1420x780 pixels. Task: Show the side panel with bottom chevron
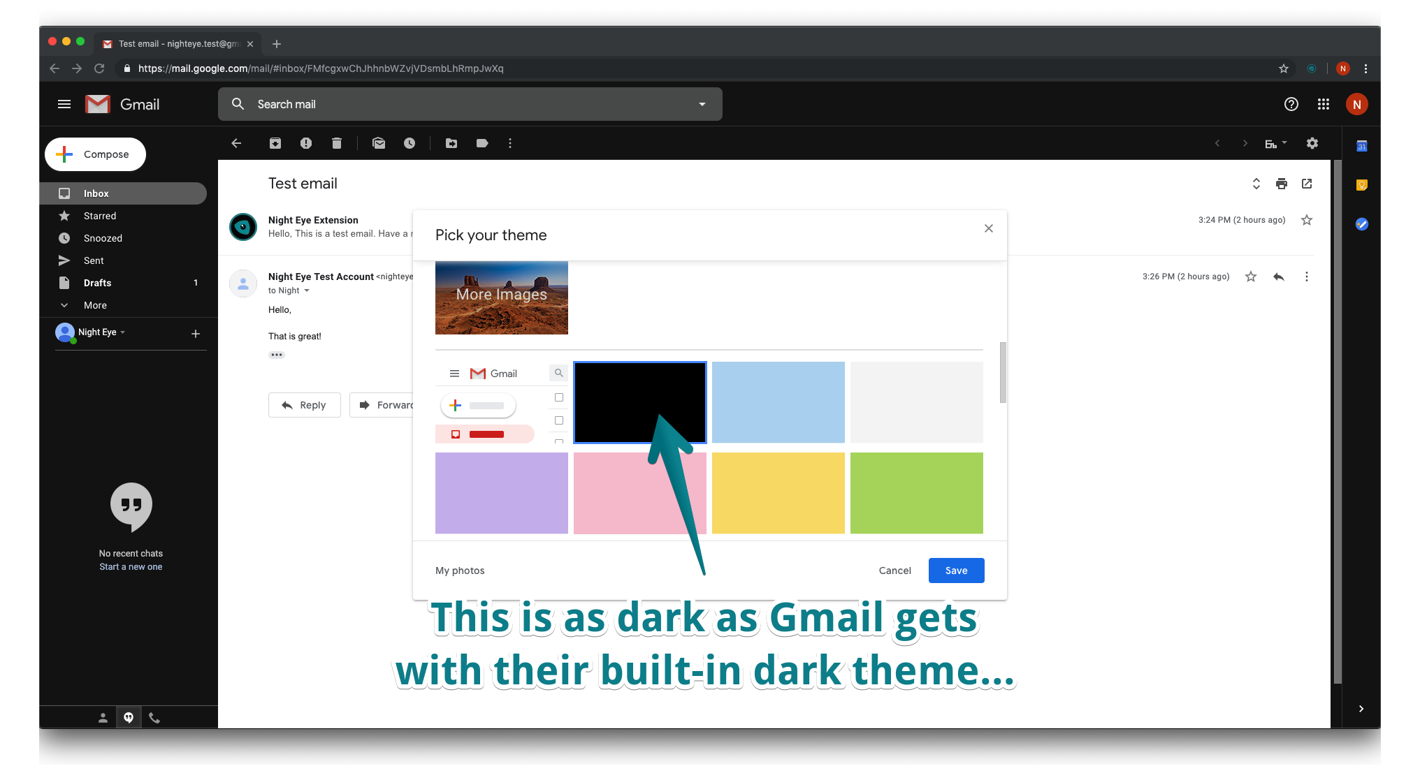pos(1361,709)
